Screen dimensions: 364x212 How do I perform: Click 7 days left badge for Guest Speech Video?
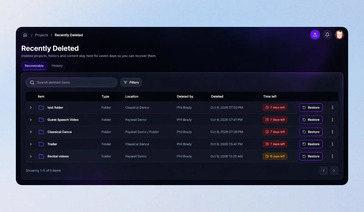click(x=275, y=120)
